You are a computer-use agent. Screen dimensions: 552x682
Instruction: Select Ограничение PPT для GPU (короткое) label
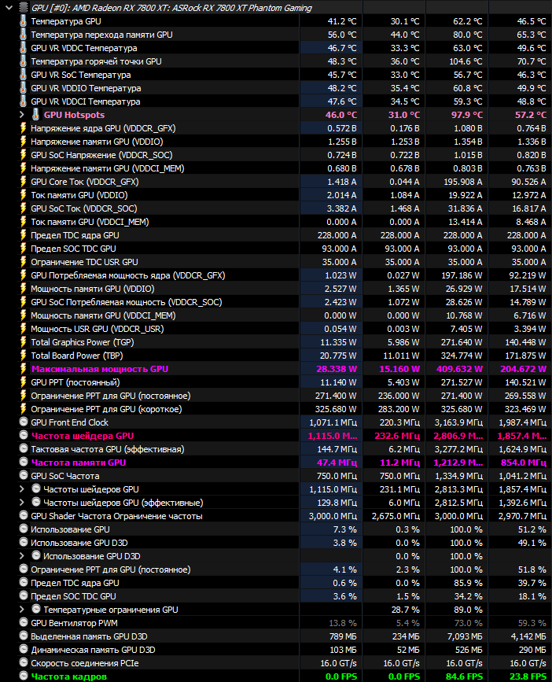106,409
